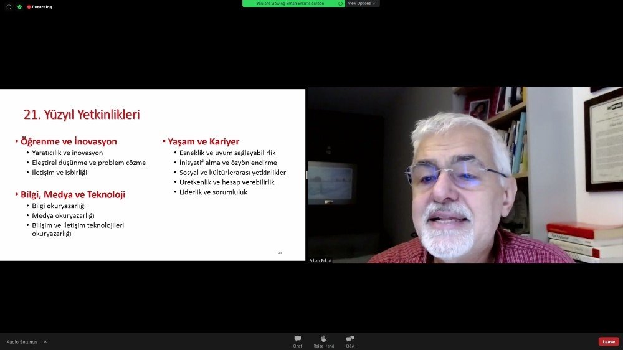Open the meeting information icon
This screenshot has width=623, height=350.
9,7
